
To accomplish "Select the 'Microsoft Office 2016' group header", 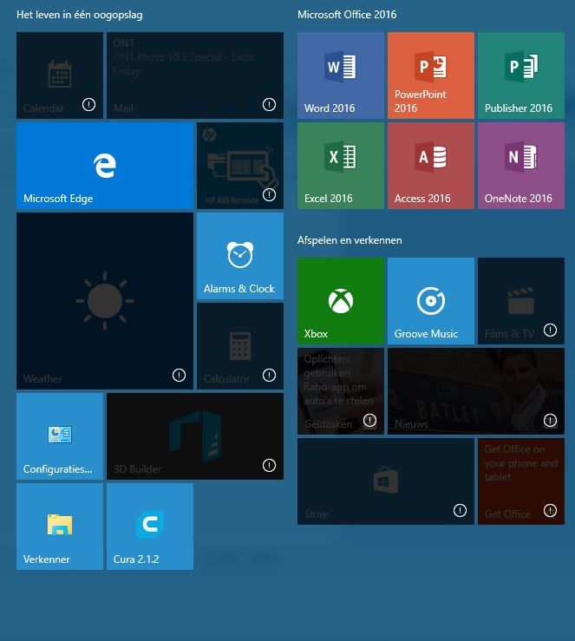I will (347, 15).
